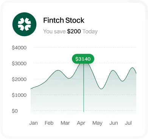
Task: Click the $1000 axis label
Action: pos(19,95)
